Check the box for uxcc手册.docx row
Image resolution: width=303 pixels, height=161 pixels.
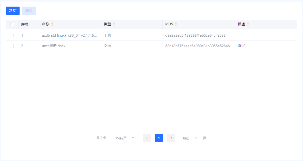click(12, 46)
